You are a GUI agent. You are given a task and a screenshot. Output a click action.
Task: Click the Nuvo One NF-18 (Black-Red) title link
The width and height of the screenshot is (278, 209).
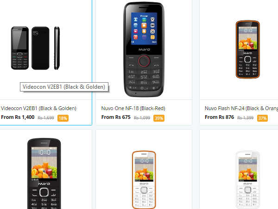tap(133, 108)
